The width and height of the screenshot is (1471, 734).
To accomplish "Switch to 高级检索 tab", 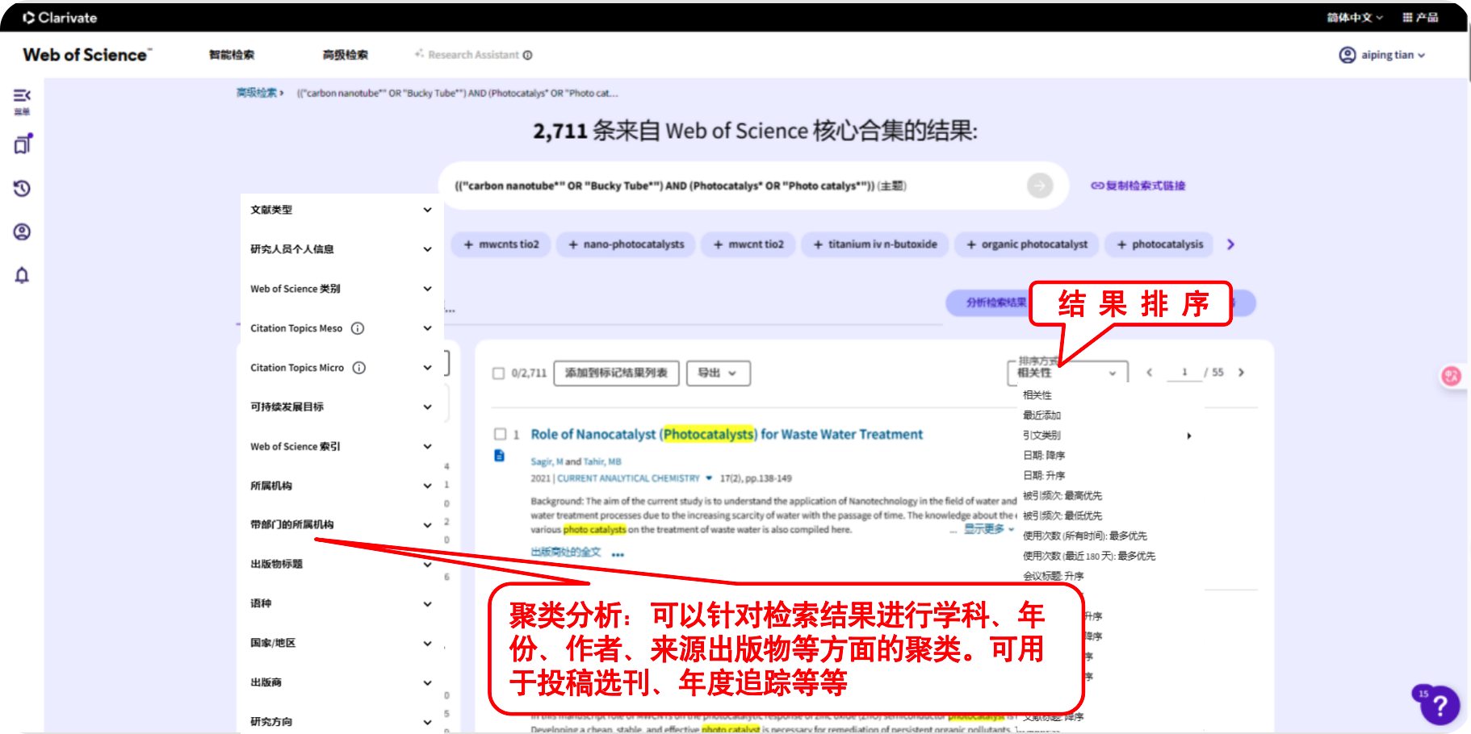I will tap(346, 55).
